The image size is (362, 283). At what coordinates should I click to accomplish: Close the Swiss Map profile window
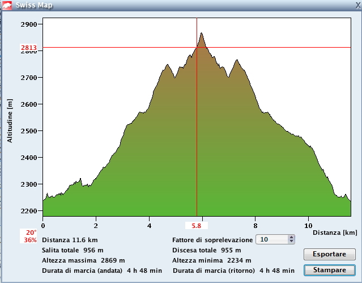pos(357,5)
